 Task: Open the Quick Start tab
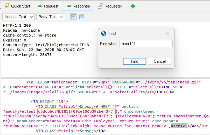click(17, 6)
